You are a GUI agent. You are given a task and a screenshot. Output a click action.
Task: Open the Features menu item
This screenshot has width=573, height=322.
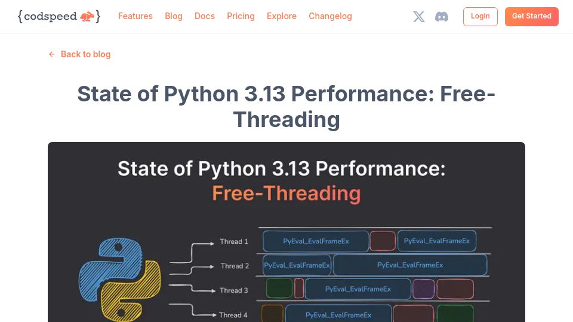[135, 16]
